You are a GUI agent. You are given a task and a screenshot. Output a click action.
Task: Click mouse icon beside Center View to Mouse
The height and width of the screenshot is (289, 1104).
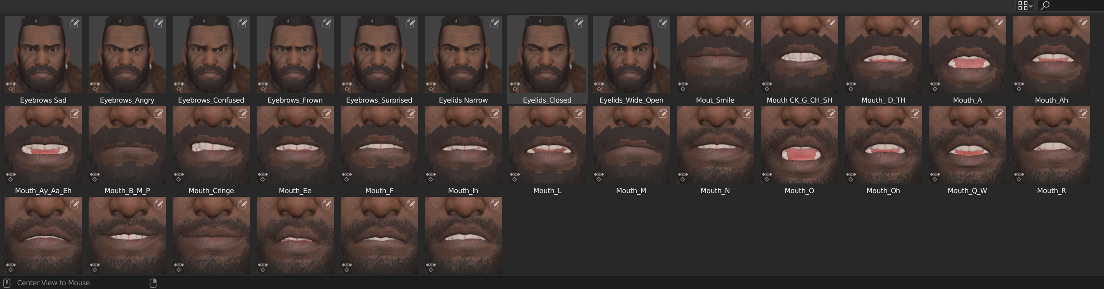(x=7, y=283)
